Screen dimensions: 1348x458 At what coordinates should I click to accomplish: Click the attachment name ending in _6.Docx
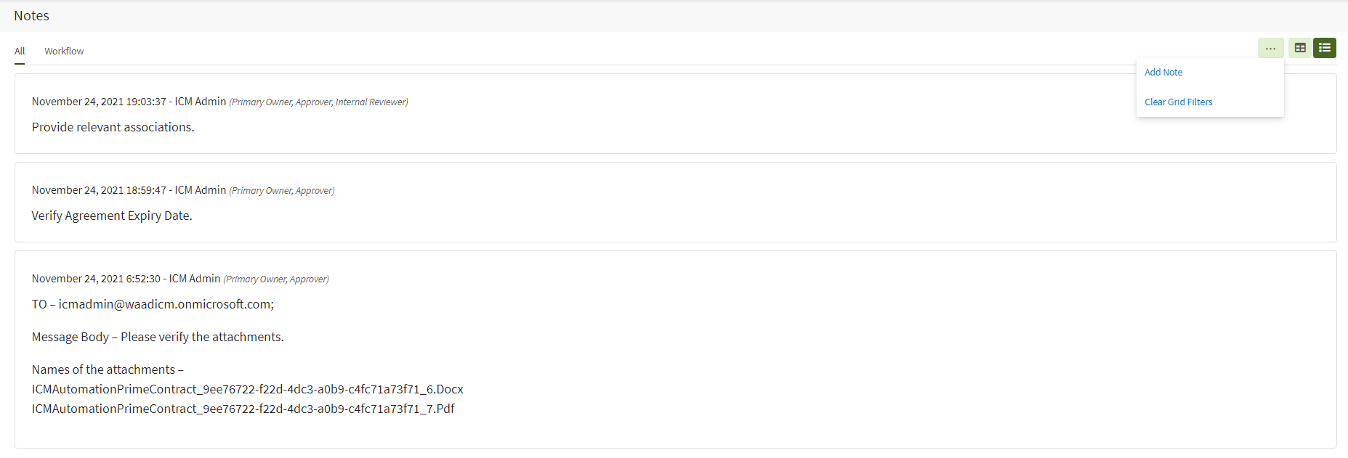point(247,389)
